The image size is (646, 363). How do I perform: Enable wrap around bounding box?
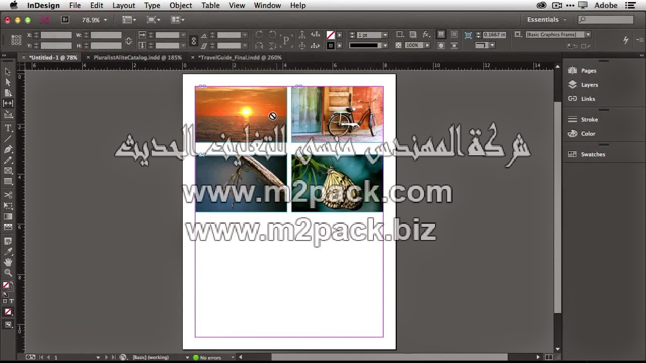coord(454,35)
